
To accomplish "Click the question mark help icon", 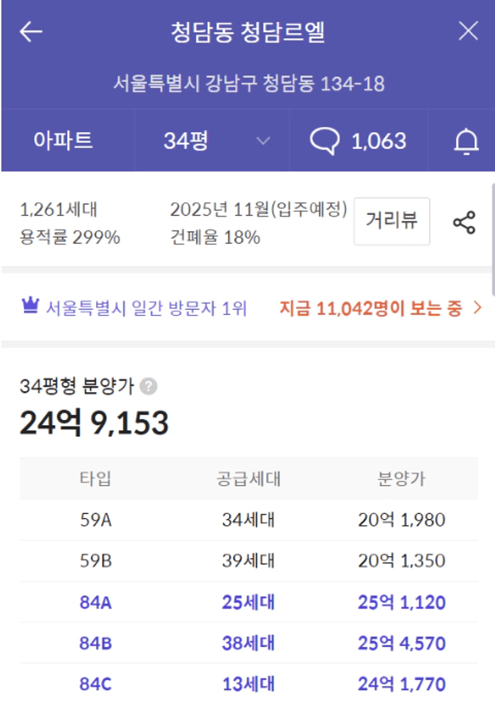I will click(148, 387).
